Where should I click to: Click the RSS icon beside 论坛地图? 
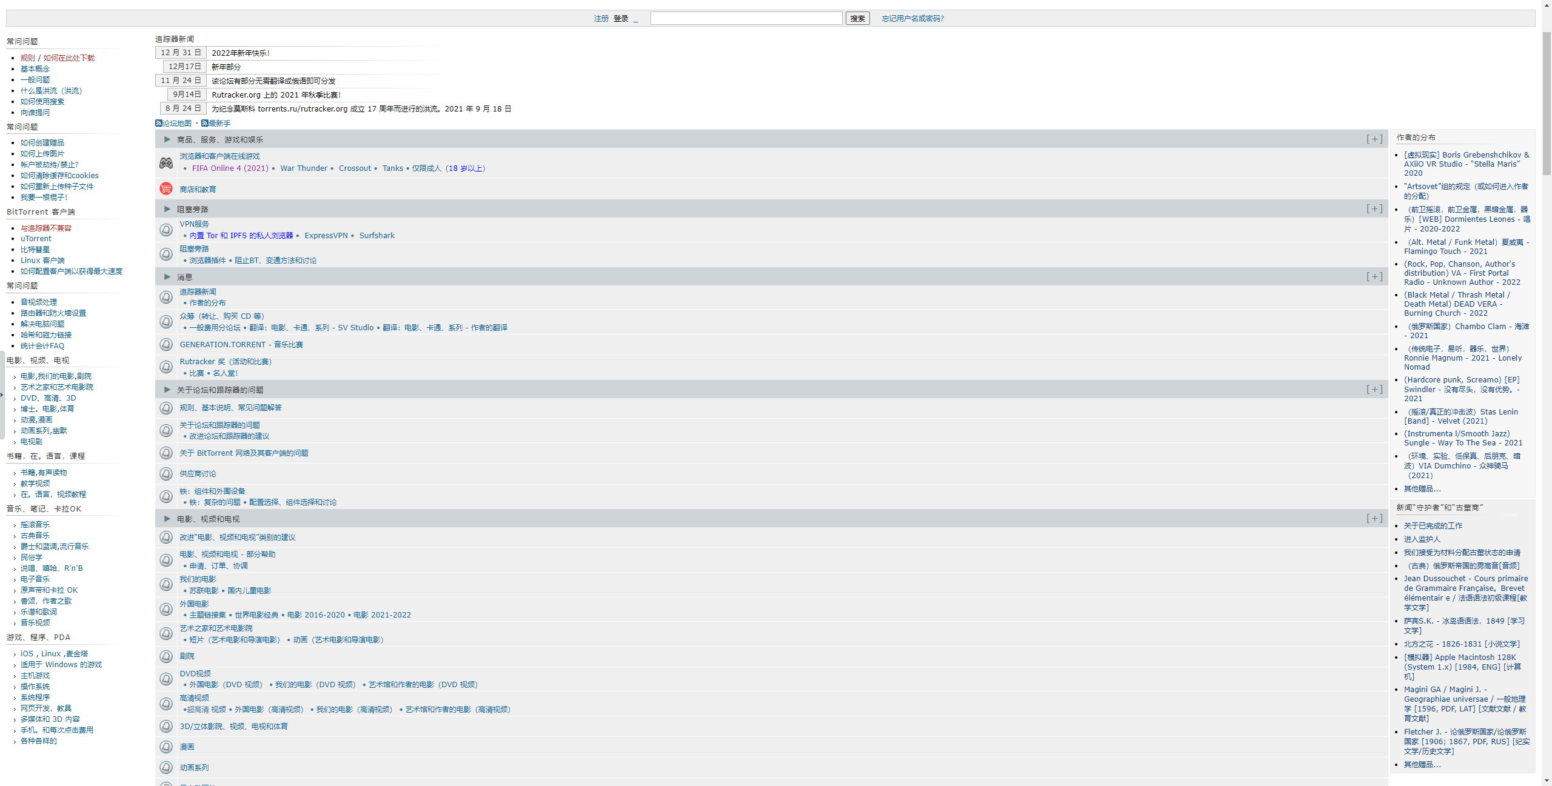(159, 123)
